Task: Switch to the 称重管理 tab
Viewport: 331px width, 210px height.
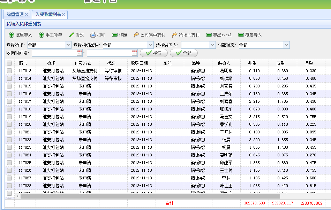Action: pyautogui.click(x=15, y=14)
